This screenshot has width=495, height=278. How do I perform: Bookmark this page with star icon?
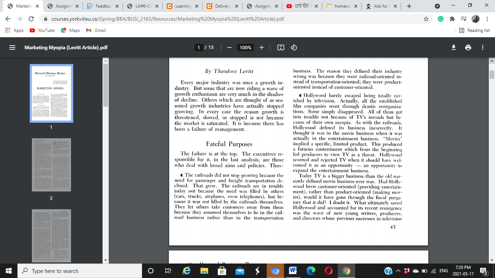(x=426, y=19)
